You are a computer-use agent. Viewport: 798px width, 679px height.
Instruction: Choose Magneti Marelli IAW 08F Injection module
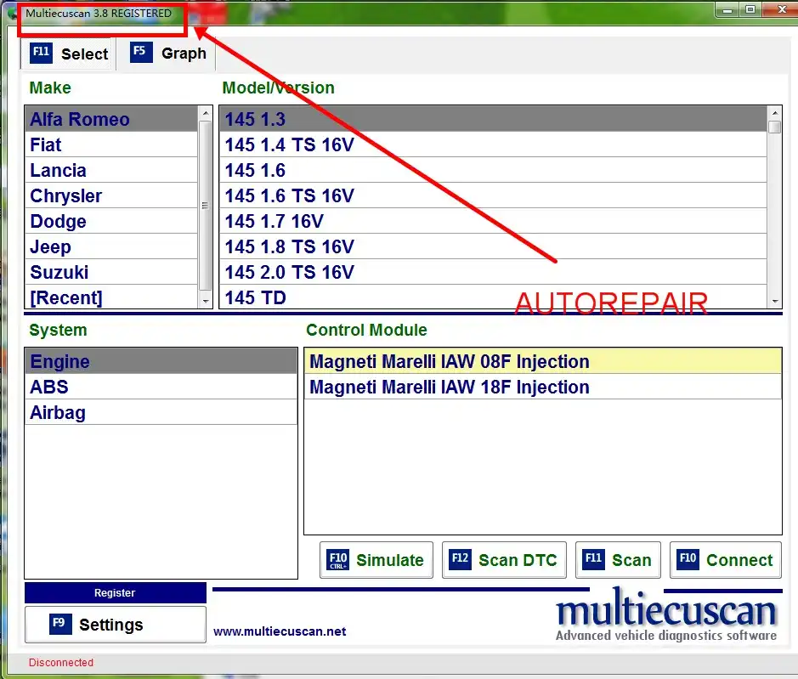[x=542, y=361]
